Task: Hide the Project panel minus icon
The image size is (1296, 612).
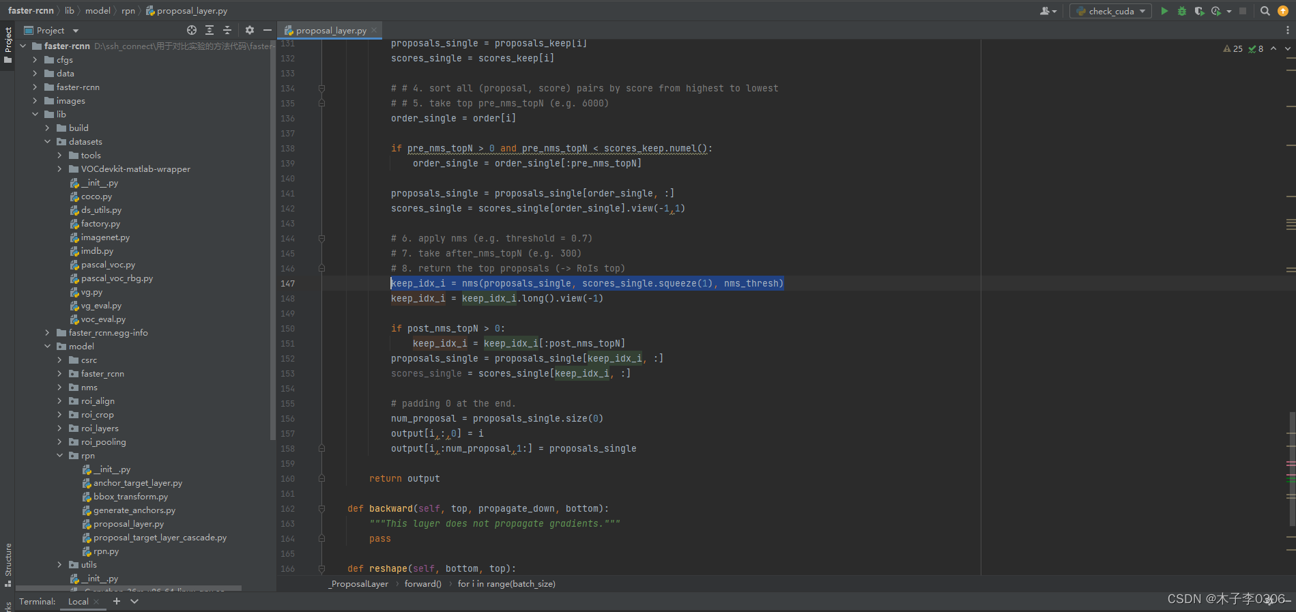Action: [268, 30]
